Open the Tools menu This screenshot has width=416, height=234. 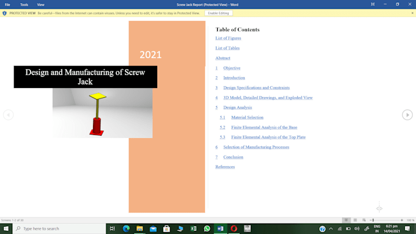pos(24,4)
